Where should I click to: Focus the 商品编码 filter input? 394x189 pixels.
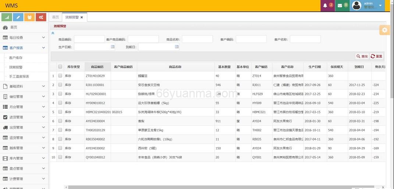[89, 39]
